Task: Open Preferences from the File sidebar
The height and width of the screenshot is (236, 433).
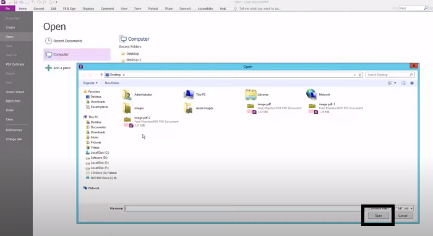Action: pos(14,130)
